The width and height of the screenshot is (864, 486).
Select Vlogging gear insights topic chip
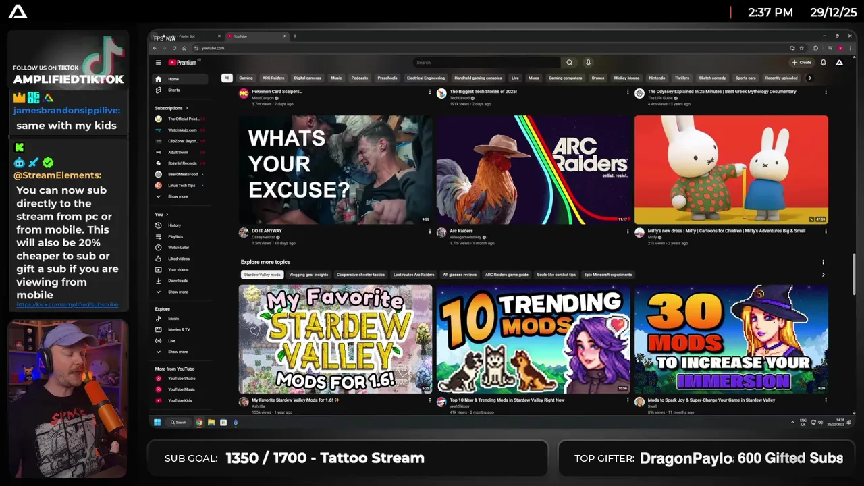tap(308, 275)
